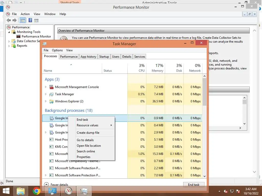Sort processes by Memory column header

pyautogui.click(x=156, y=68)
